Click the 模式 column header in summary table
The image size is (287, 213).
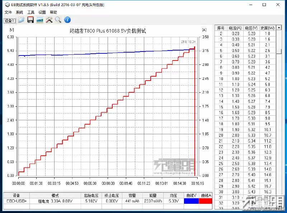click(x=55, y=195)
